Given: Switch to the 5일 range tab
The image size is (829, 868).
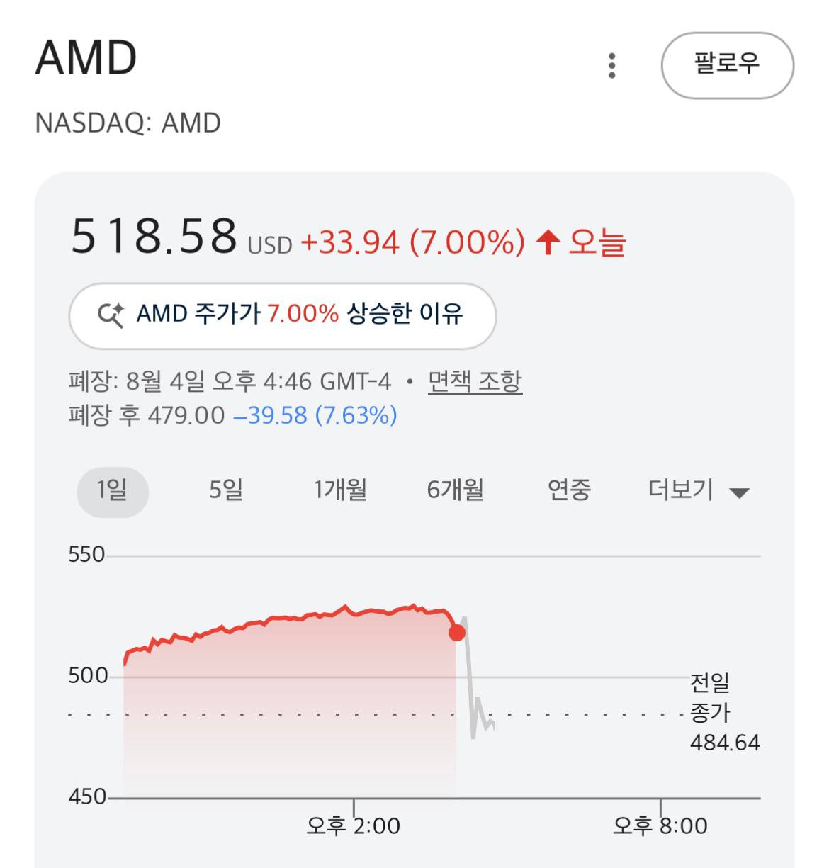Looking at the screenshot, I should (x=226, y=490).
